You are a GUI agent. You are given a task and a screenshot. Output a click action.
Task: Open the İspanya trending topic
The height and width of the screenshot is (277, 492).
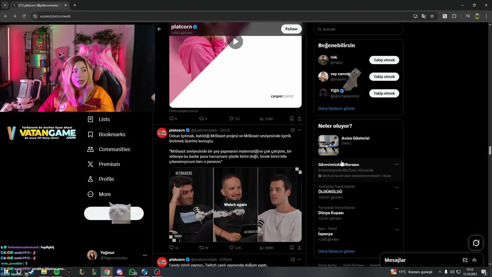pyautogui.click(x=325, y=234)
